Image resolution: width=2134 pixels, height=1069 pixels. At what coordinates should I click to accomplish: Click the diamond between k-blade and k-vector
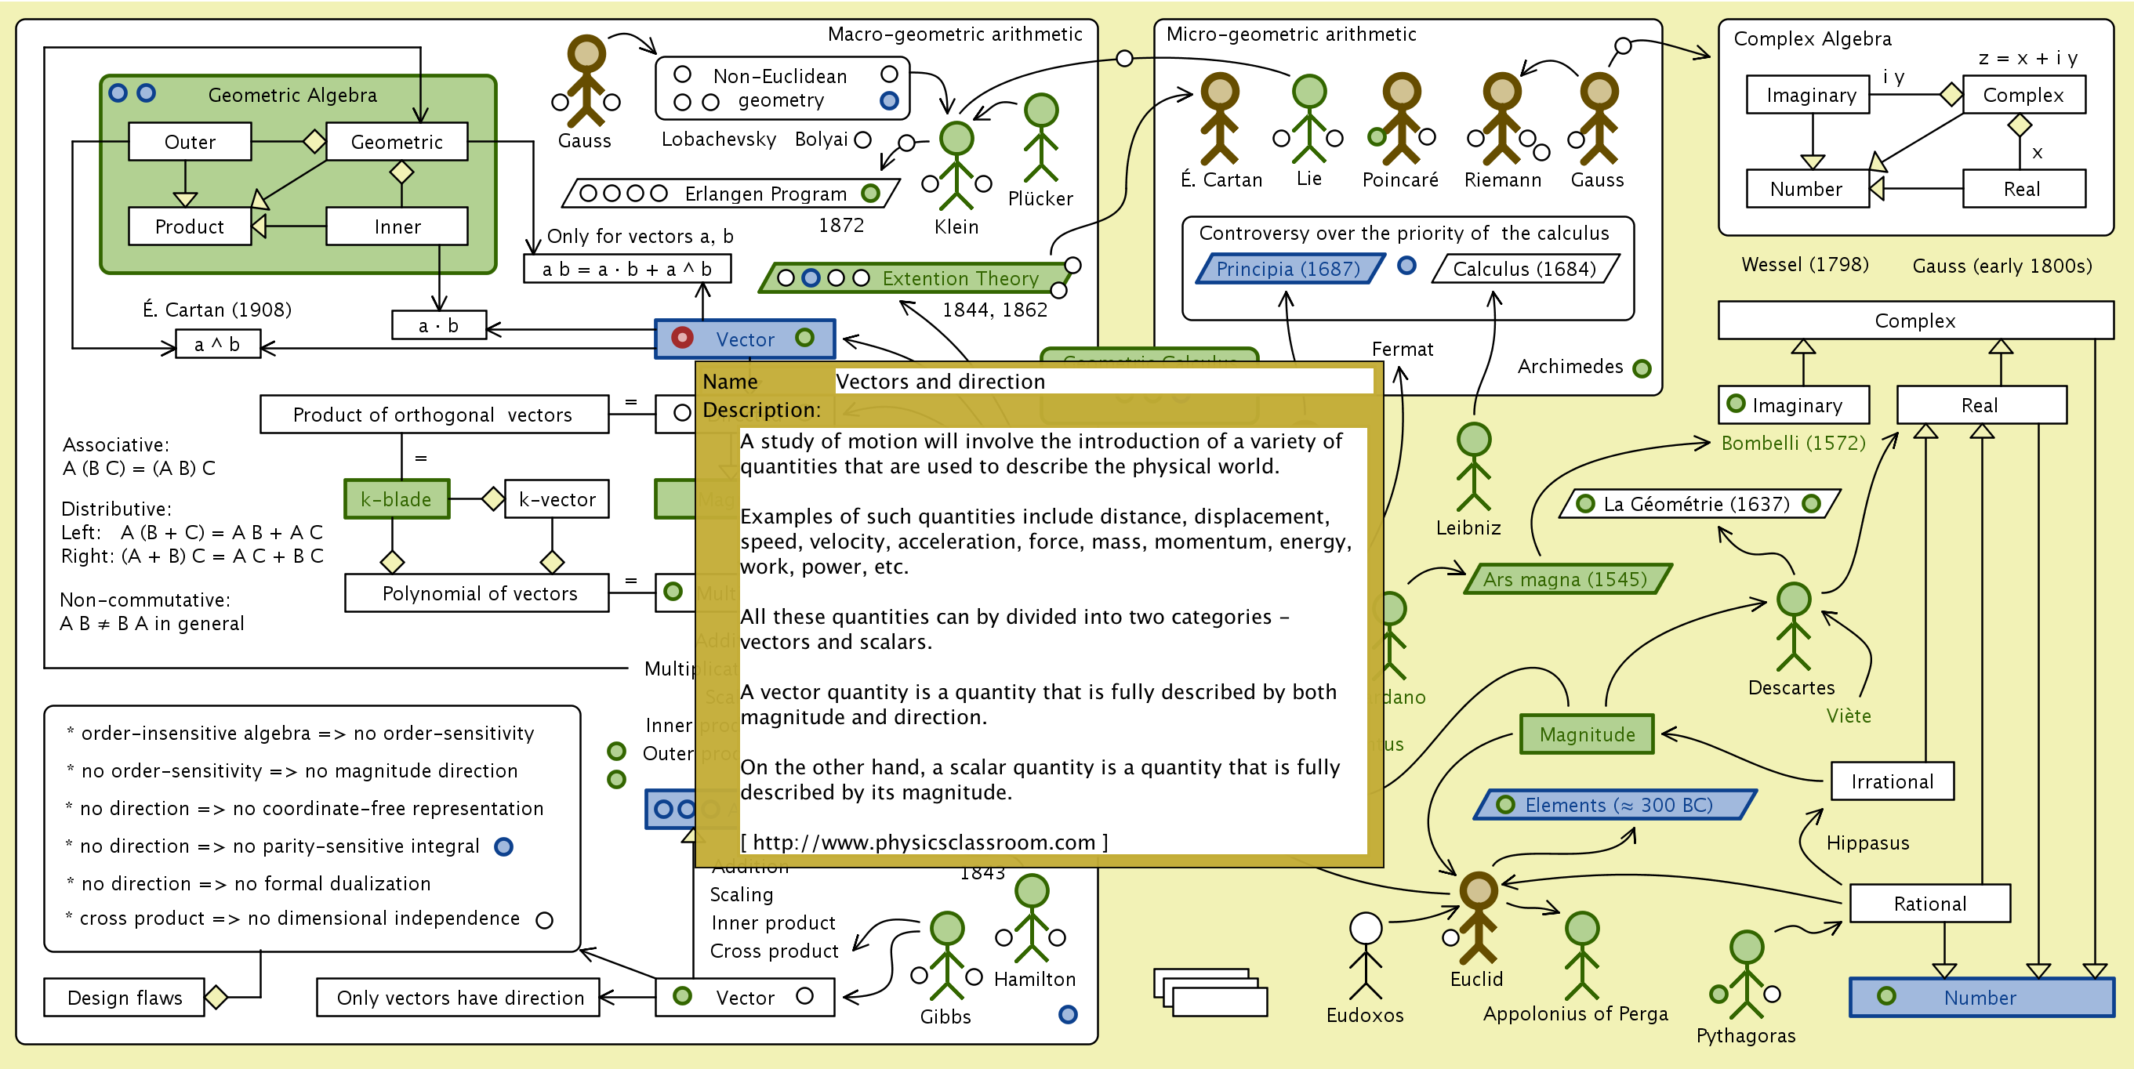pos(493,498)
